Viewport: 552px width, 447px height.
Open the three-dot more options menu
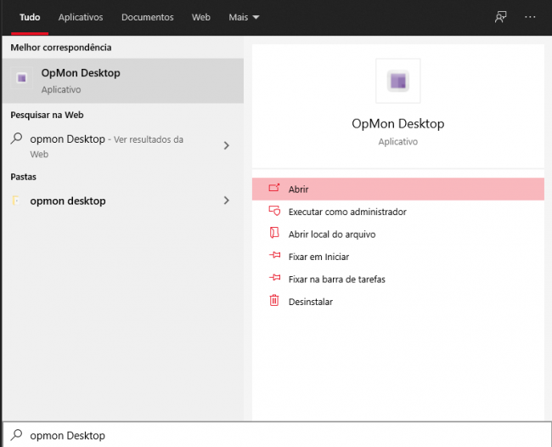[531, 17]
